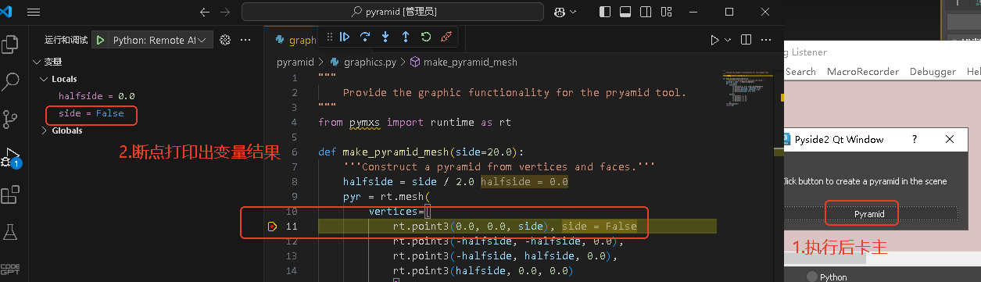Open the Extensions view in activity bar
This screenshot has height=282, width=981.
[11, 194]
